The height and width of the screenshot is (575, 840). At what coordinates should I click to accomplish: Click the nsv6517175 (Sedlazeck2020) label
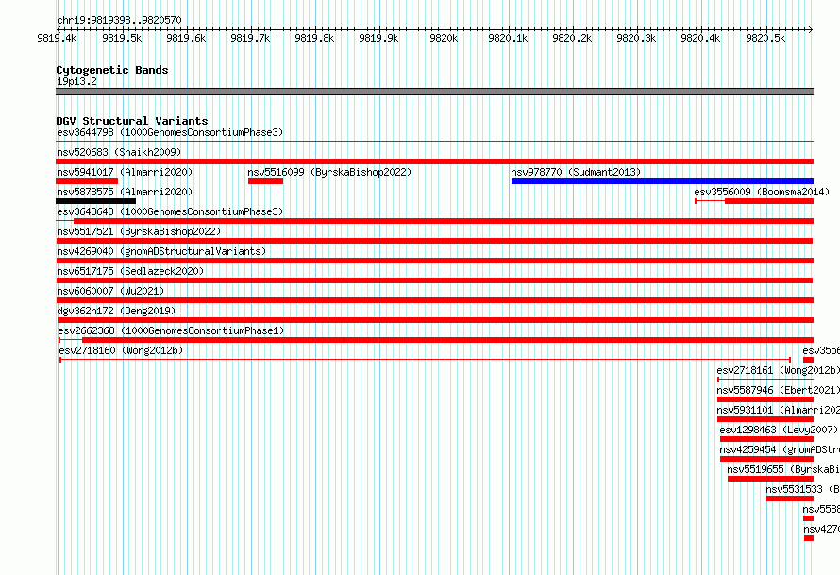pyautogui.click(x=130, y=271)
